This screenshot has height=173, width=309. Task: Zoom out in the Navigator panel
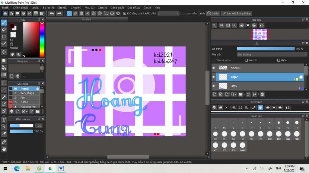[234, 25]
